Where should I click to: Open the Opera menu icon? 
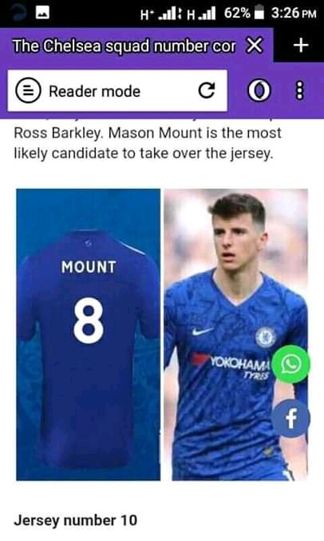point(259,91)
